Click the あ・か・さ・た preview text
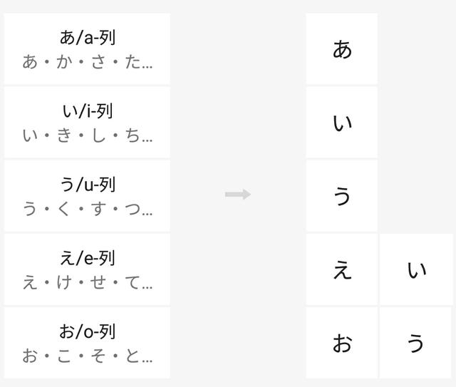456x387 pixels. (x=87, y=61)
